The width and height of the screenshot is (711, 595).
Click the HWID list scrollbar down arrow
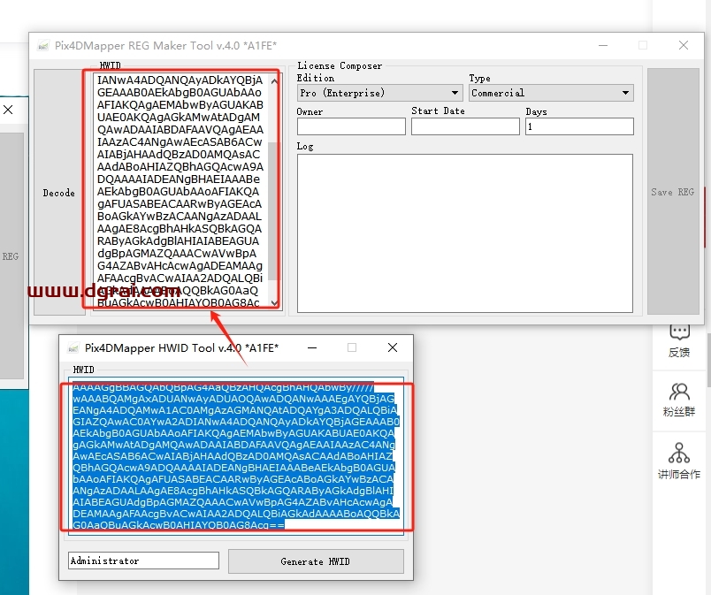pos(273,303)
